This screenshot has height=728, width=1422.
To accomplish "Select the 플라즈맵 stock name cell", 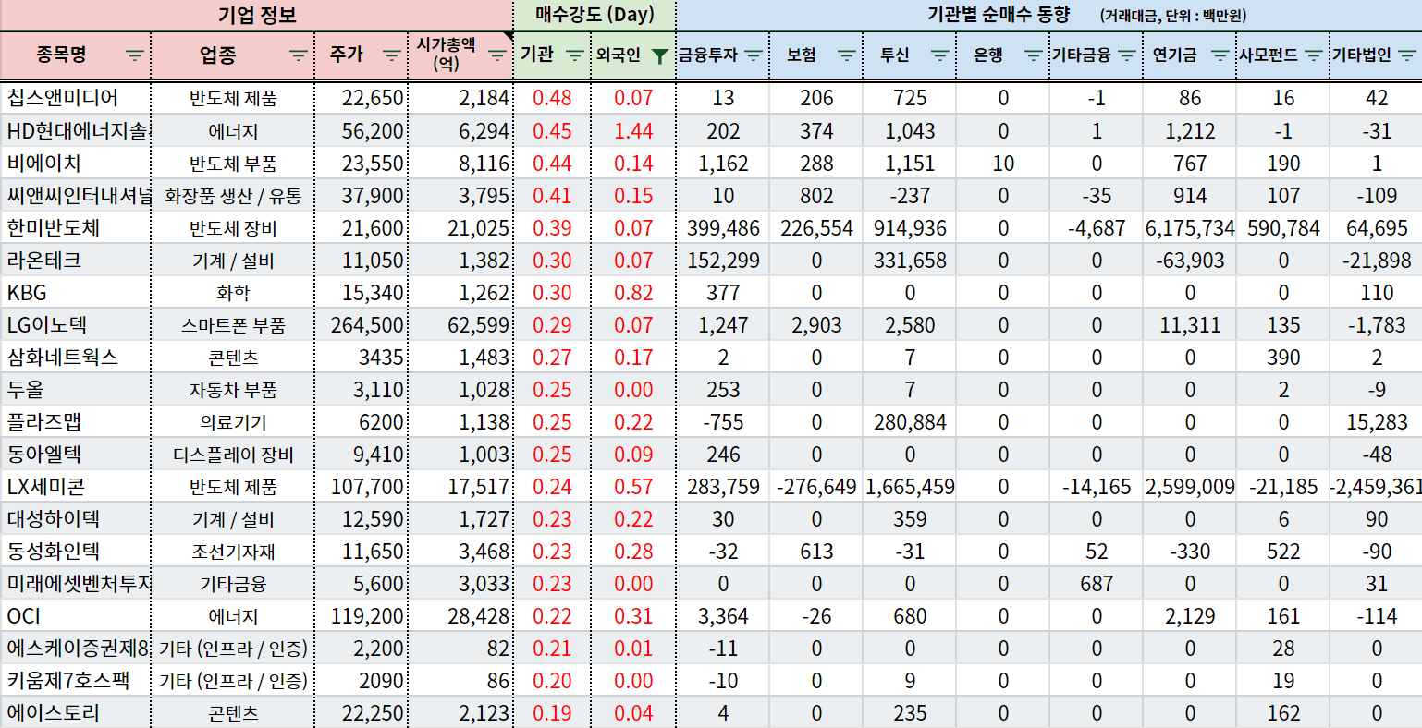I will tap(75, 421).
